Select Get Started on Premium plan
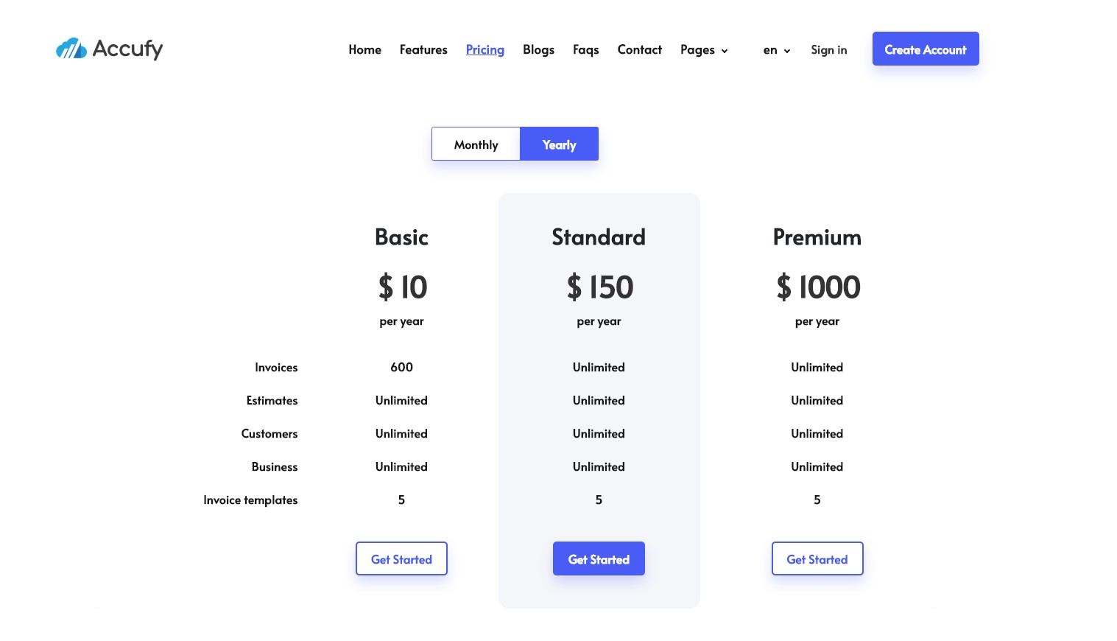 tap(817, 558)
